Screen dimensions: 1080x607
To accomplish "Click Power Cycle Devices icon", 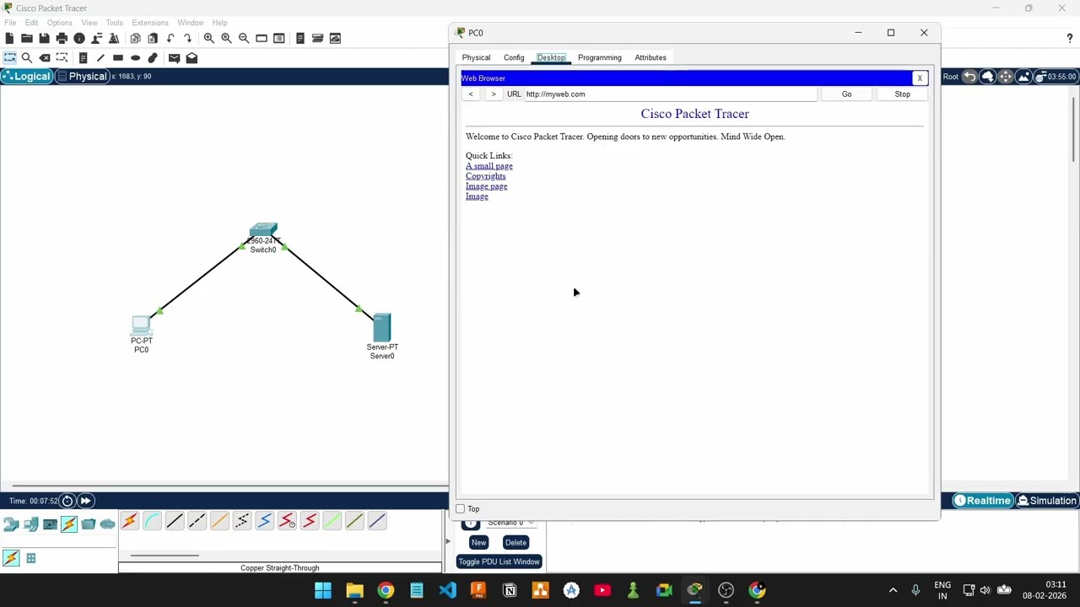I will click(67, 501).
